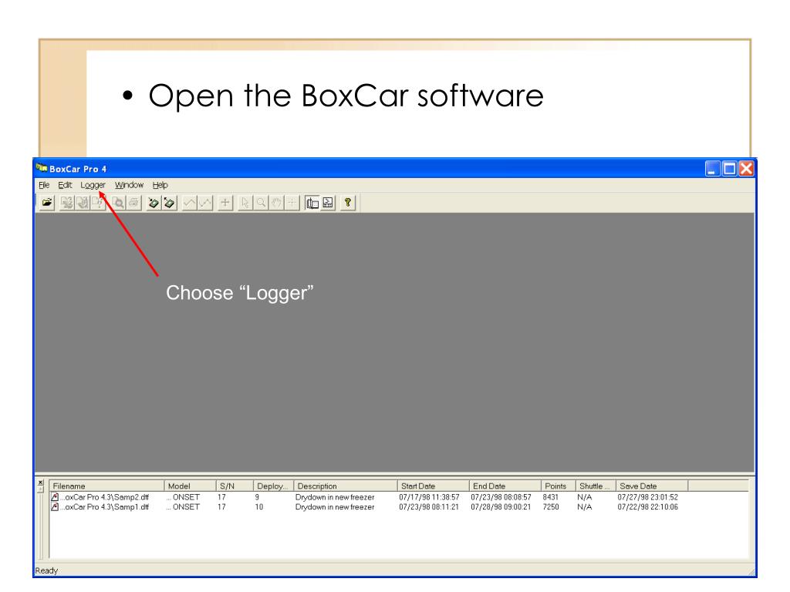The image size is (790, 592).
Task: Open the Window menu
Action: pos(129,185)
